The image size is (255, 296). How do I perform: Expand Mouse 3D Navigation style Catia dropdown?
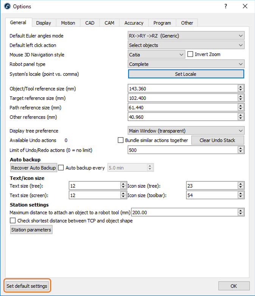[x=156, y=55]
